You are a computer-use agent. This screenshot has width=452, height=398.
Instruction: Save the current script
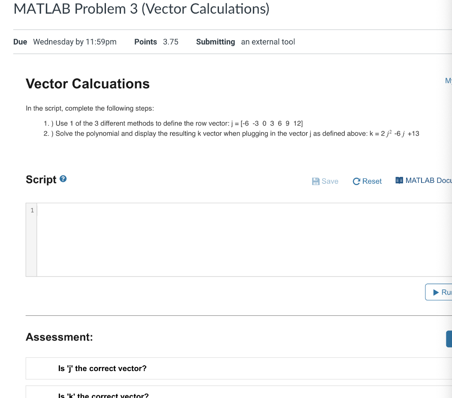pos(325,181)
